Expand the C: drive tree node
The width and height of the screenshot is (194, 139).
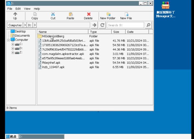[13, 44]
